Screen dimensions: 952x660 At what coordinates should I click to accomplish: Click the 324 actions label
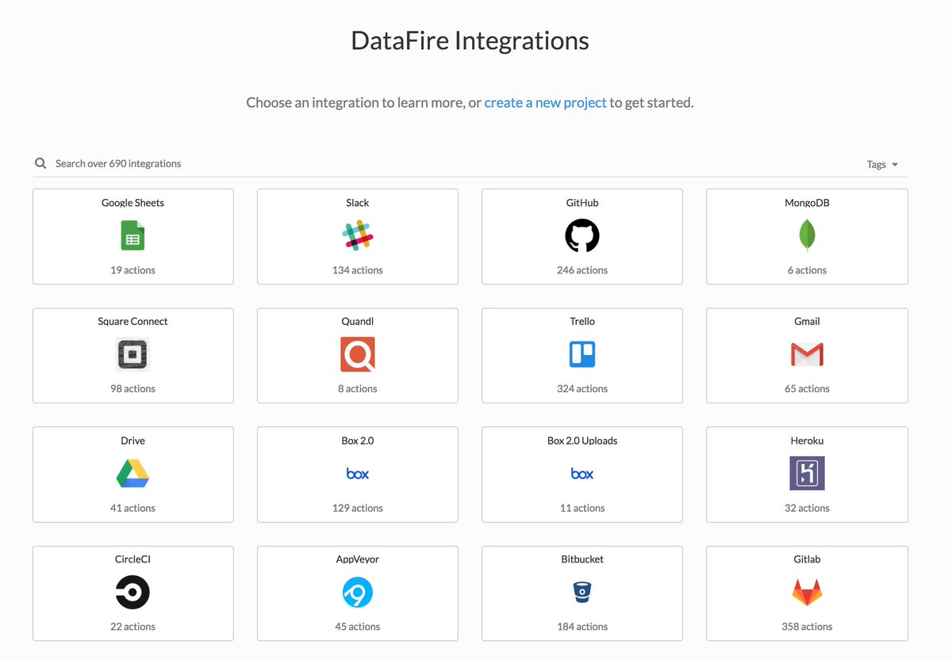click(582, 389)
